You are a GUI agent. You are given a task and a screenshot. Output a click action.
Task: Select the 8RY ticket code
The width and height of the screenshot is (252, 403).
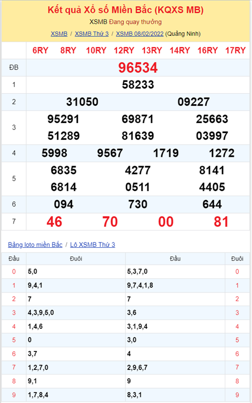click(68, 51)
